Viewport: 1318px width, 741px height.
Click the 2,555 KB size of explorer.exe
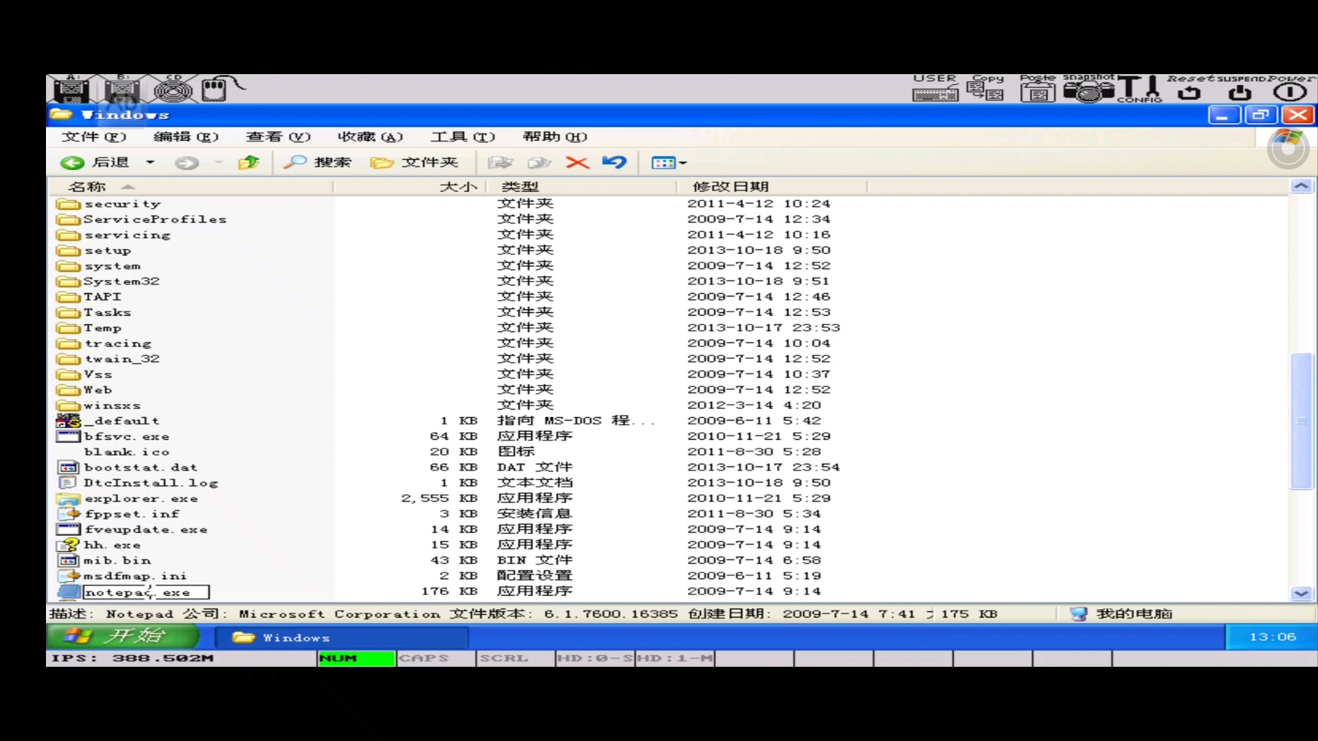(x=439, y=499)
